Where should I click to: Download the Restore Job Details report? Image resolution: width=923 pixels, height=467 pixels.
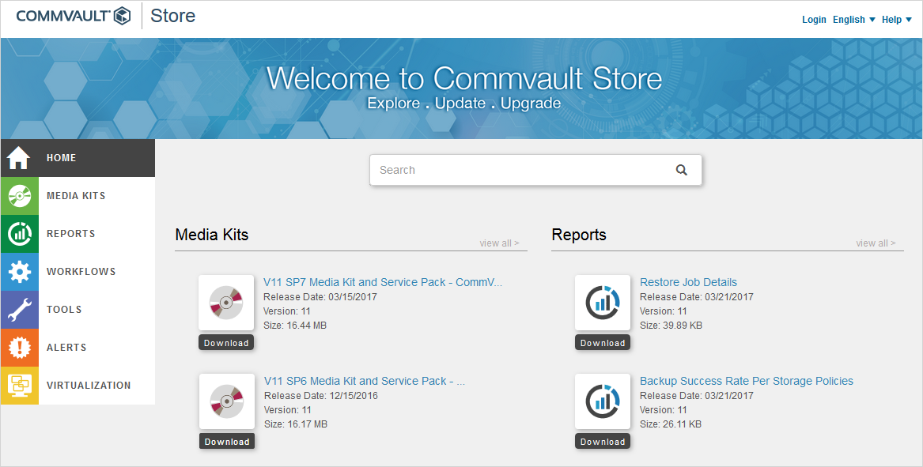tap(603, 343)
